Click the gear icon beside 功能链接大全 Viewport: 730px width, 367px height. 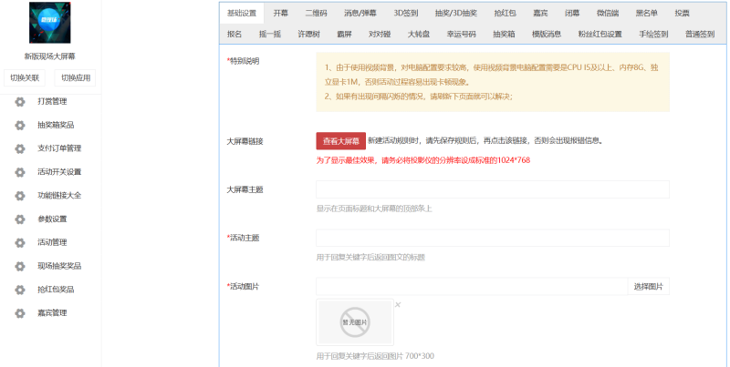click(x=19, y=195)
